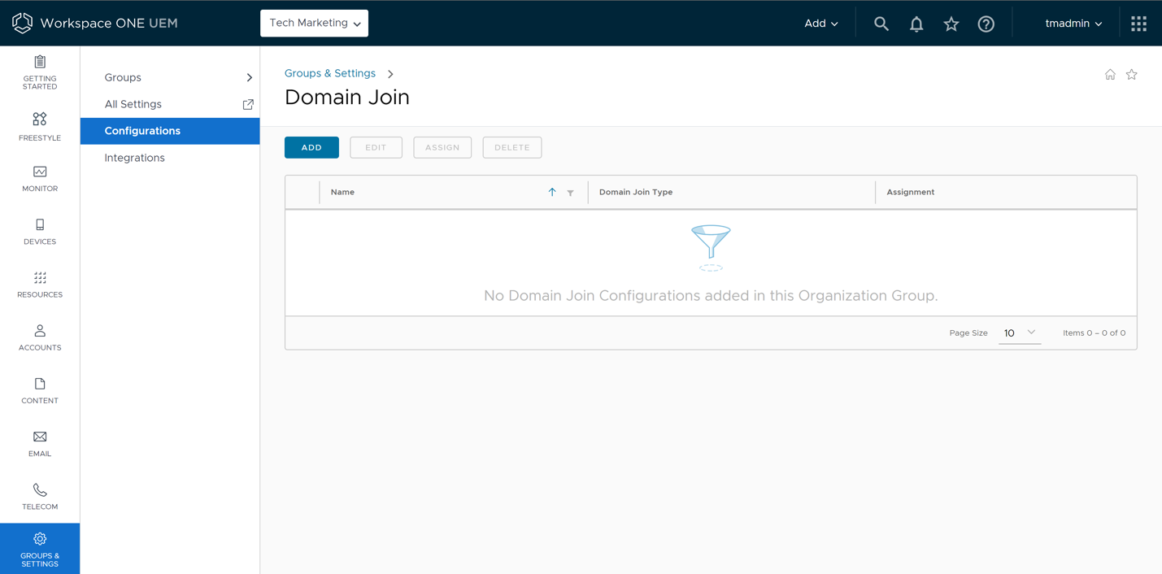Open the Monitor section icon
Viewport: 1162px width, 574px height.
pos(39,178)
